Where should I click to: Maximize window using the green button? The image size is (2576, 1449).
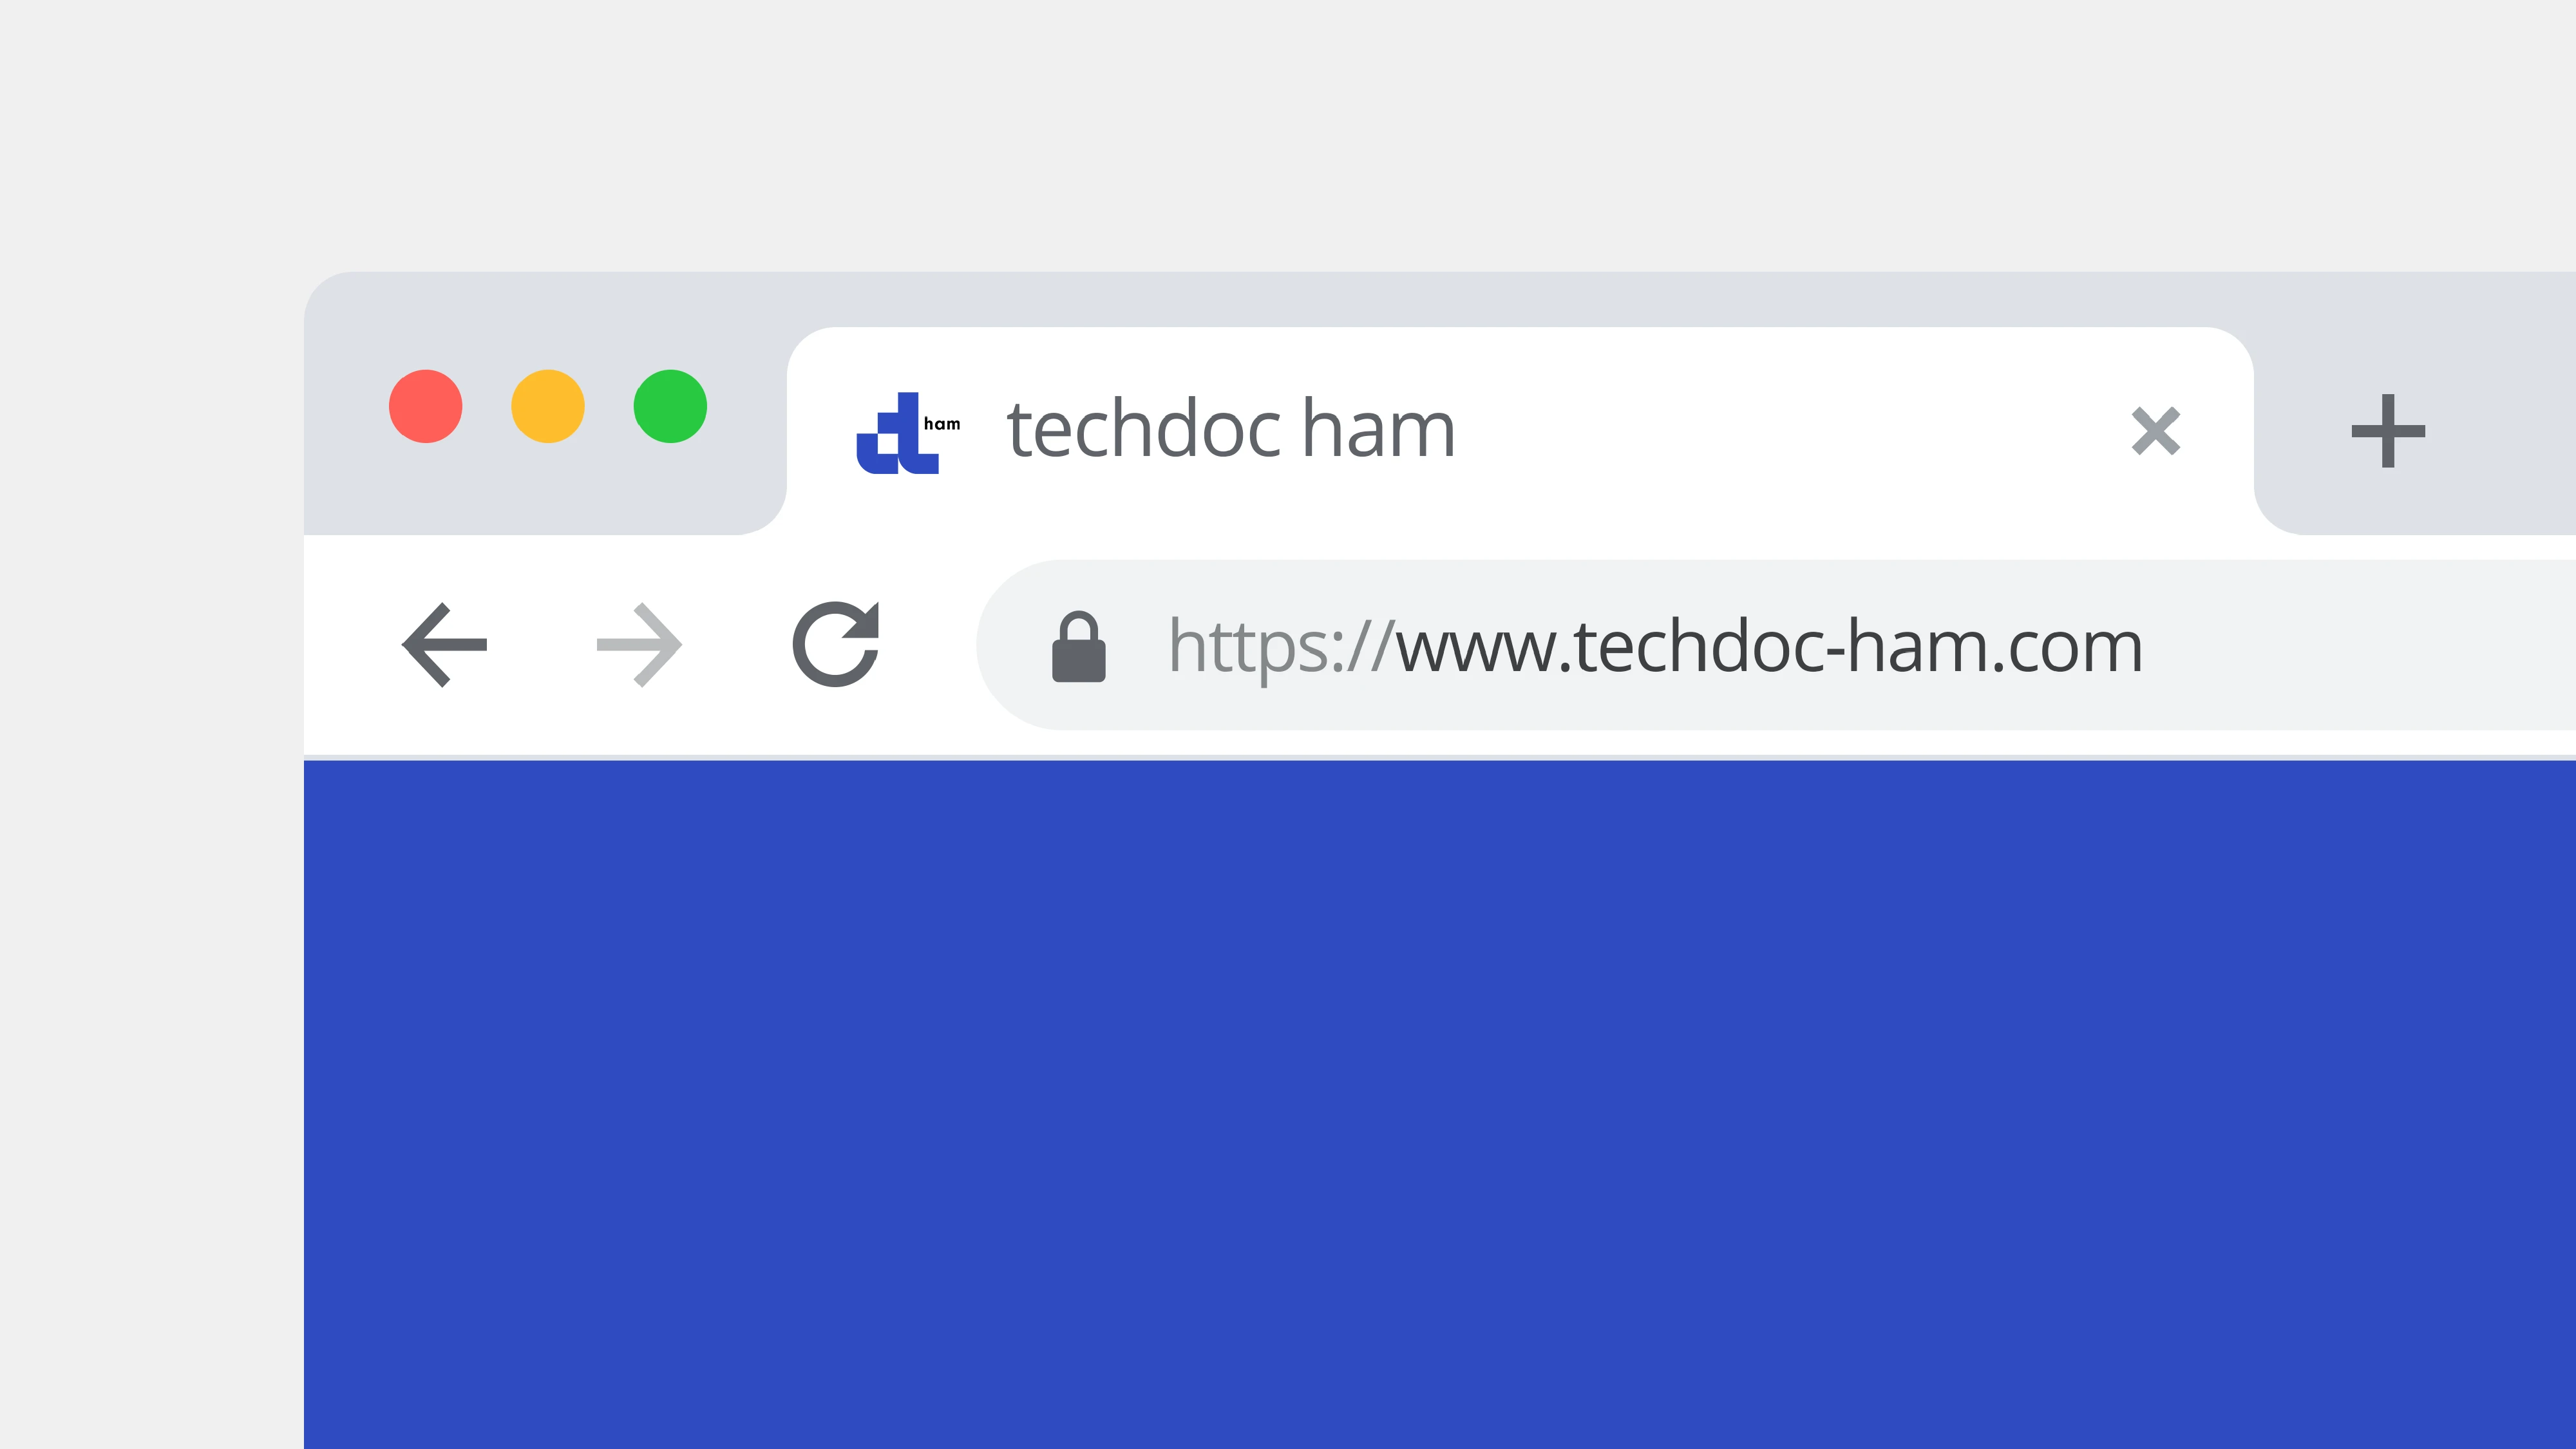pos(670,406)
